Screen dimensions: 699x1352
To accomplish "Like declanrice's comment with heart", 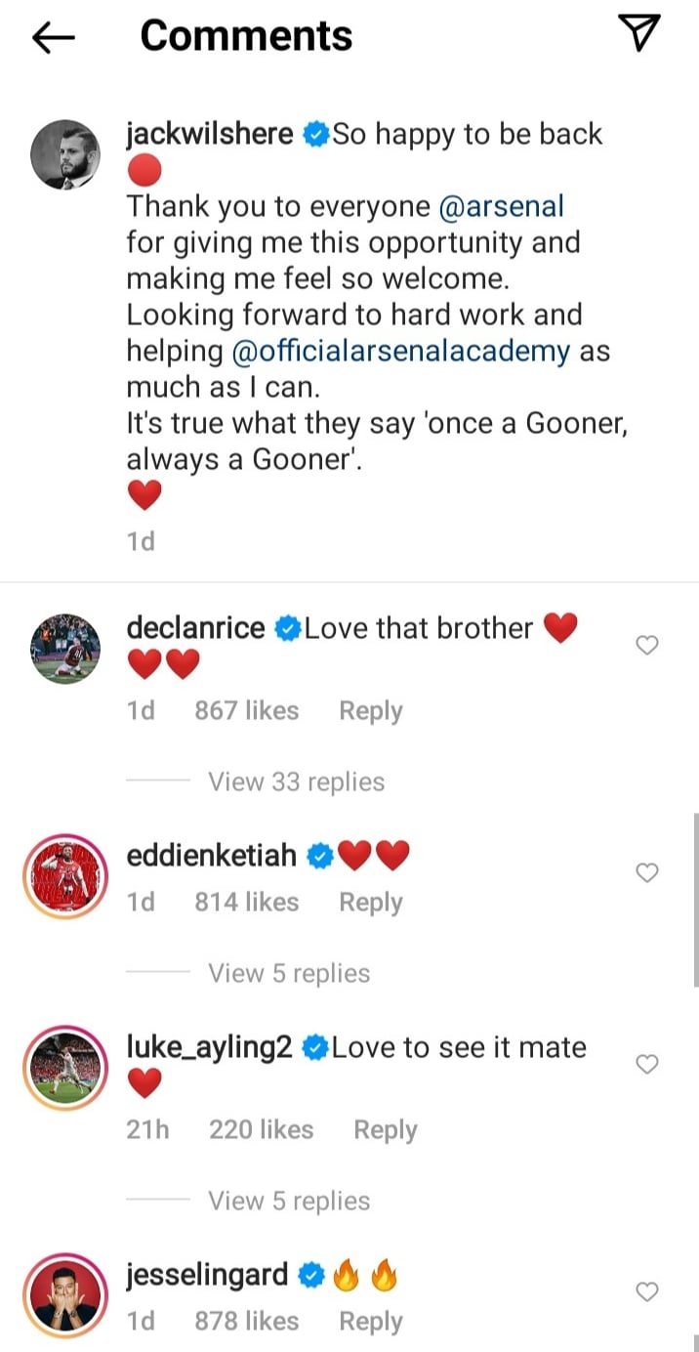I will coord(647,645).
